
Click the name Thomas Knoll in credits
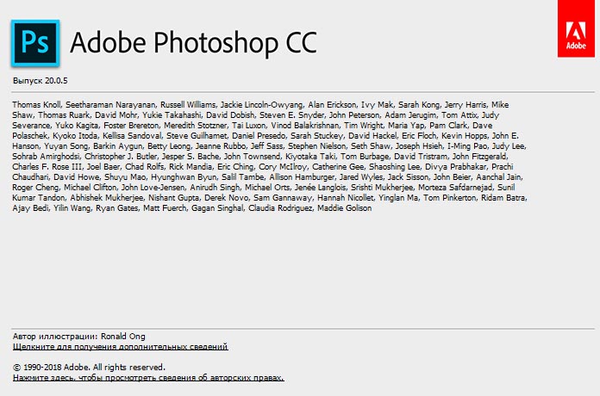click(x=36, y=105)
